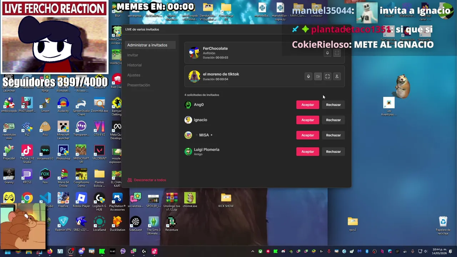Open Radmin VPN desktop icon
Screen dimensions: 457x257
[x=63, y=224]
